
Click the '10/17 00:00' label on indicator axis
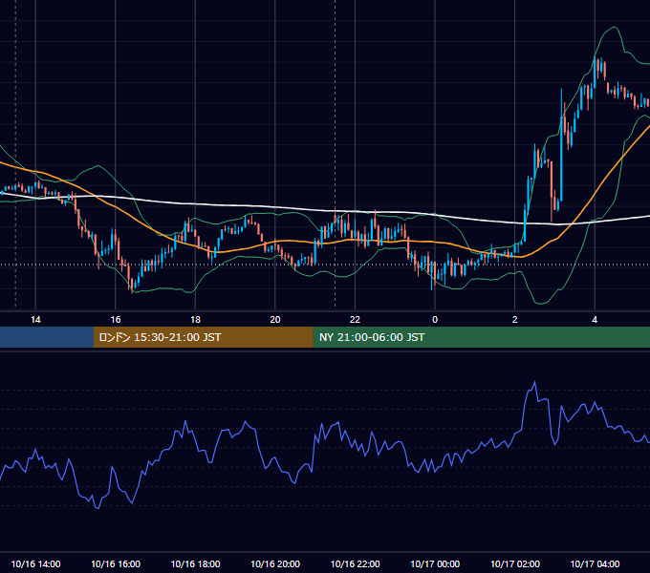435,563
